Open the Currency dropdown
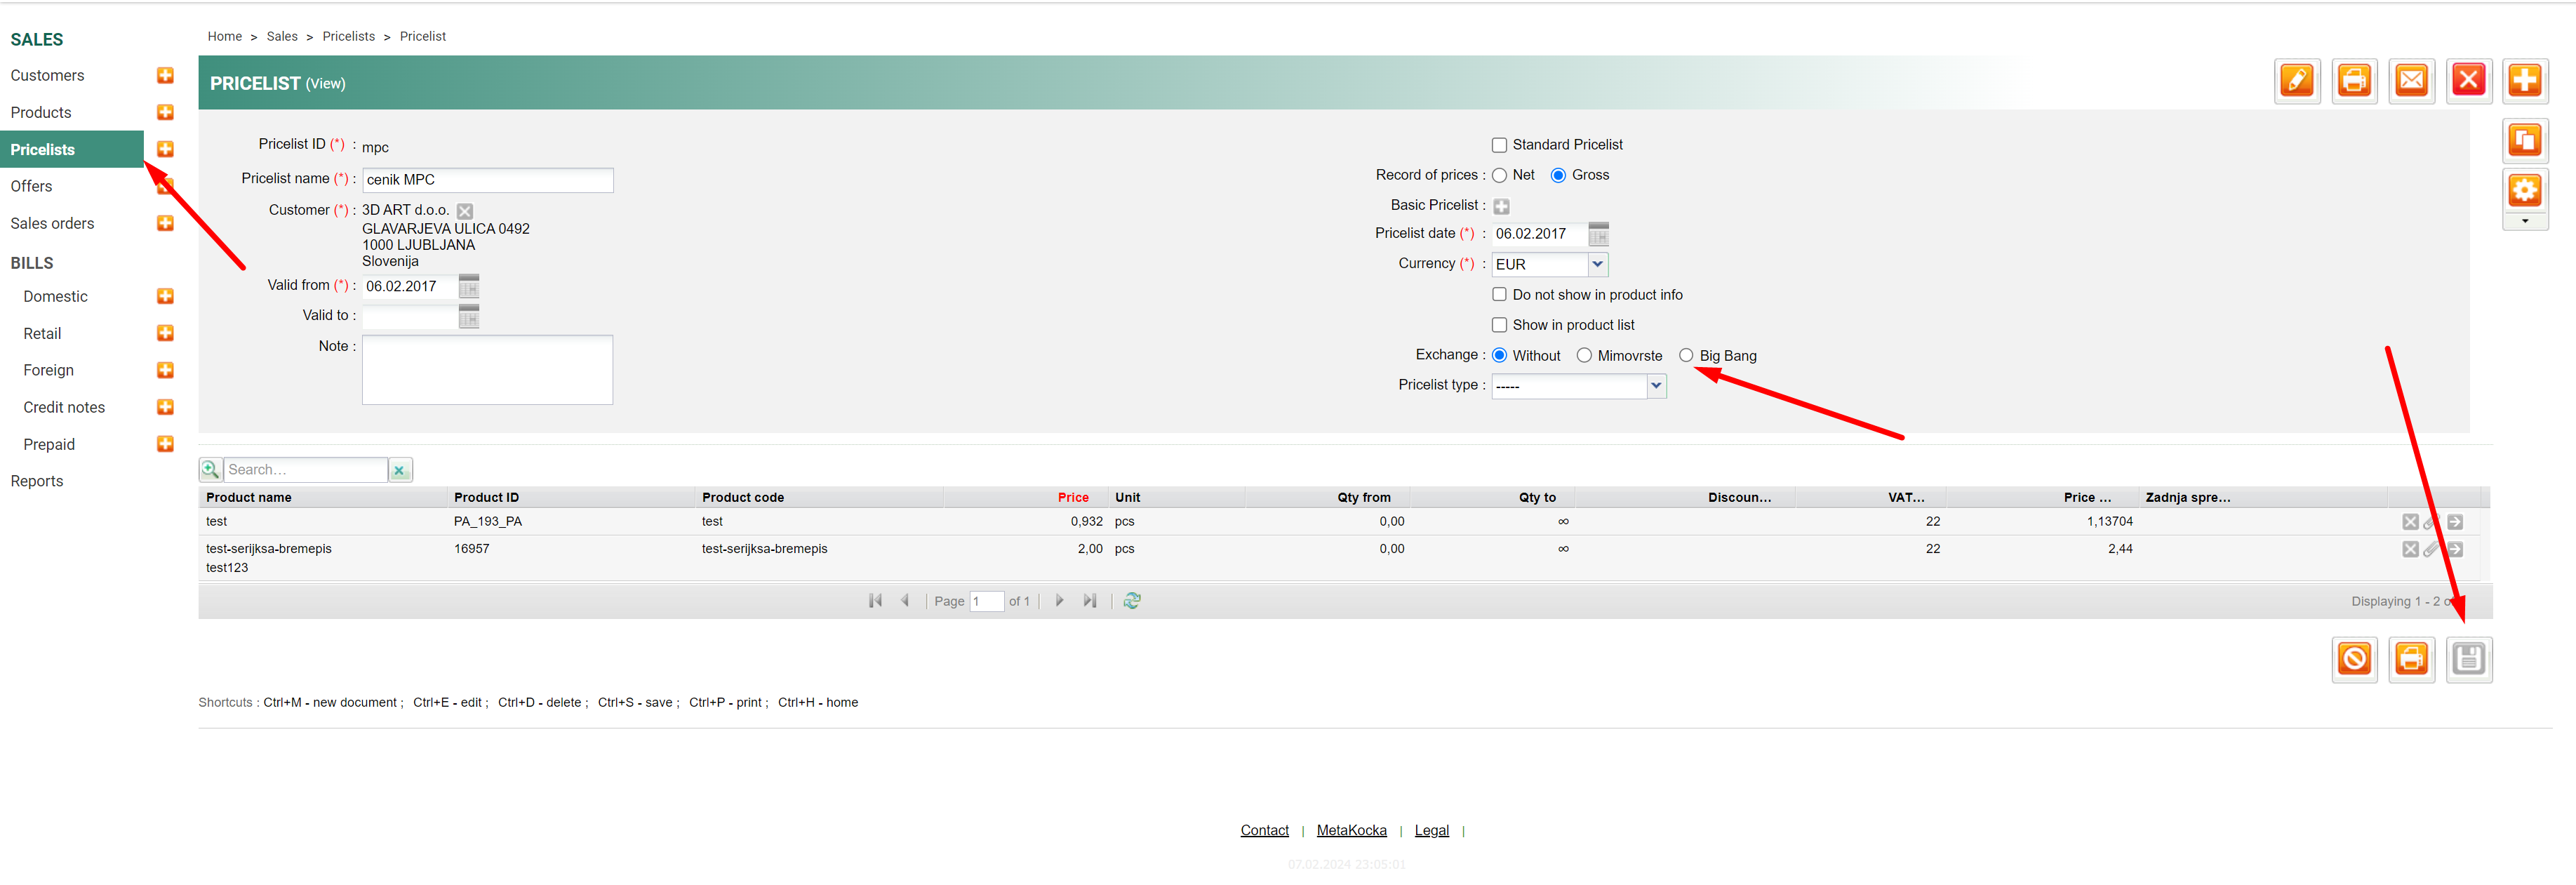This screenshot has height=885, width=2576. pyautogui.click(x=1597, y=265)
